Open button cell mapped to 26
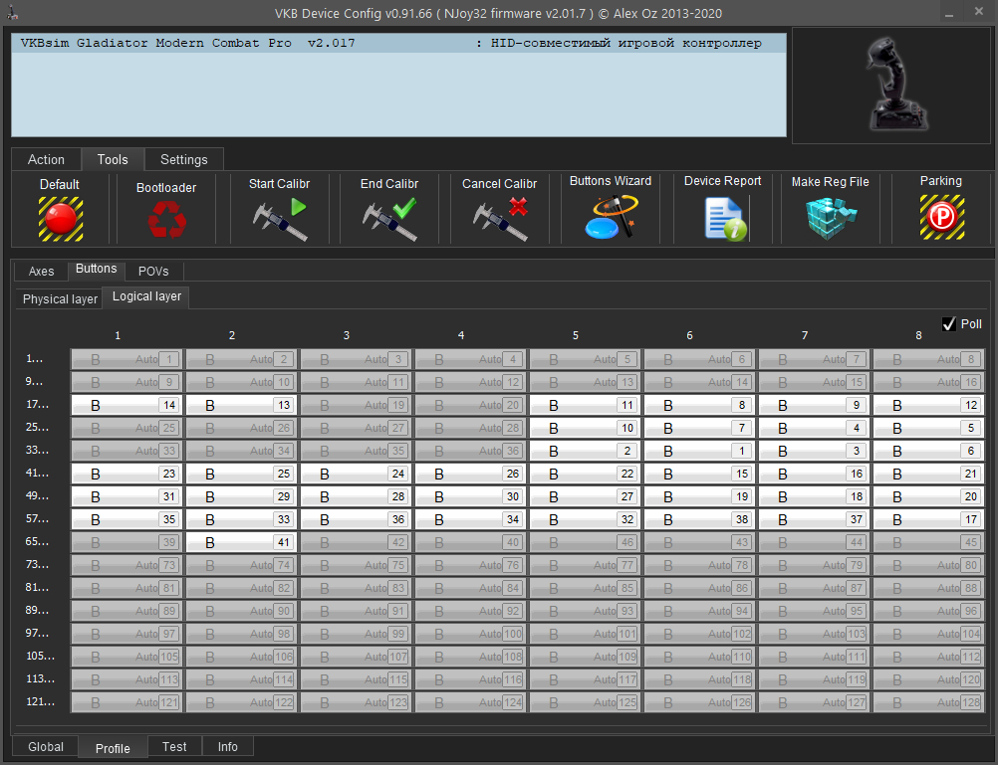 click(x=470, y=474)
